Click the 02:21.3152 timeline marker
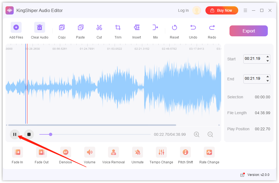The height and width of the screenshot is (183, 279). 142,49
